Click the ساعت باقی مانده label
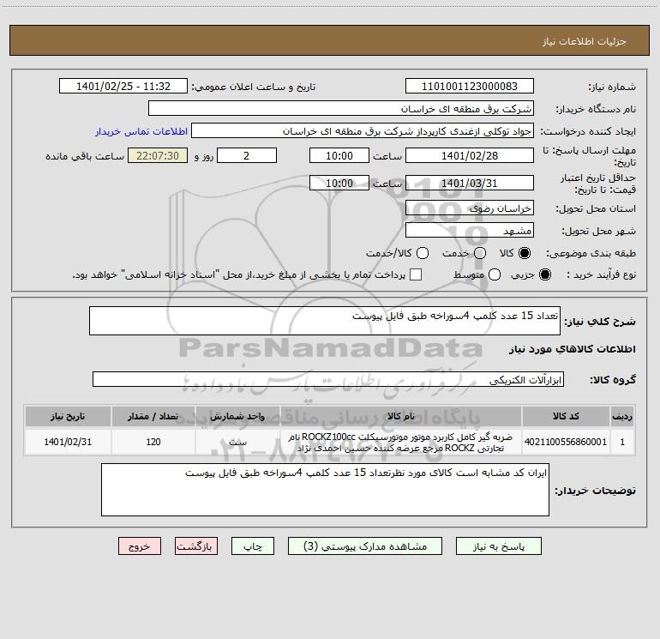Image resolution: width=660 pixels, height=639 pixels. pos(85,156)
